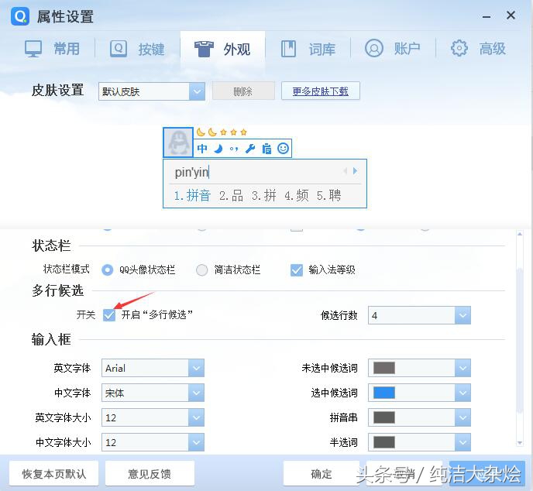Open 中文字体大小 dropdown
The image size is (533, 491).
point(153,442)
